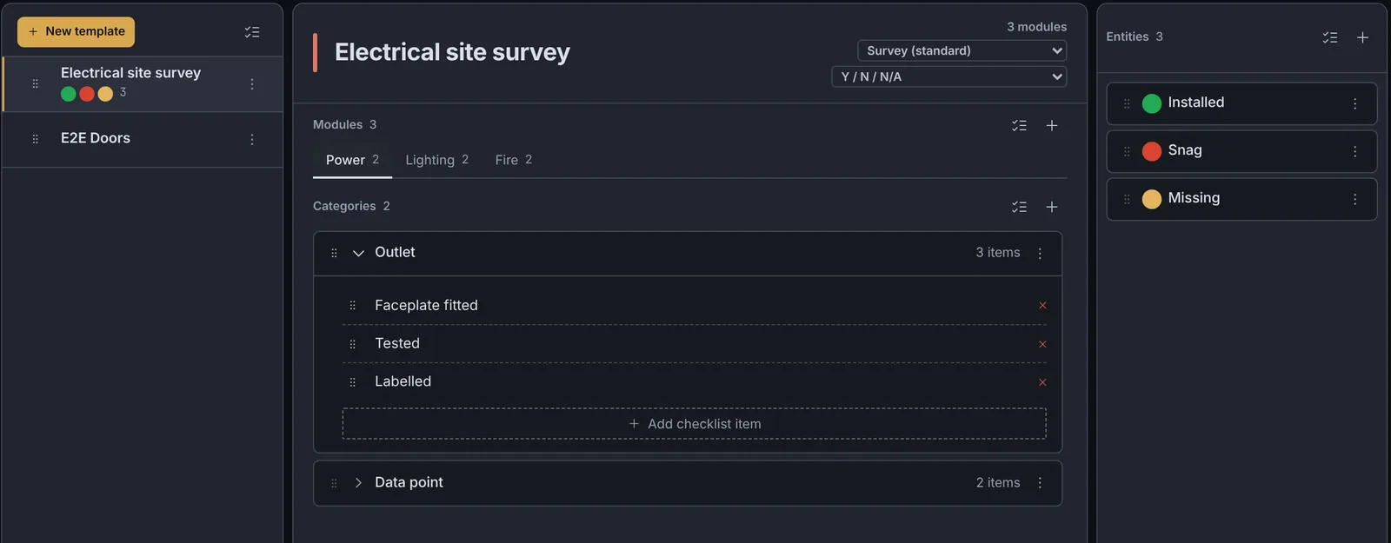Image resolution: width=1391 pixels, height=543 pixels.
Task: Open multi-select checklist icon in templates sidebar
Action: [x=252, y=32]
